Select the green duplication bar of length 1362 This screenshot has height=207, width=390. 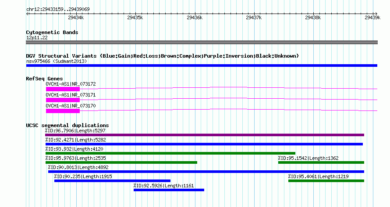tap(321, 162)
